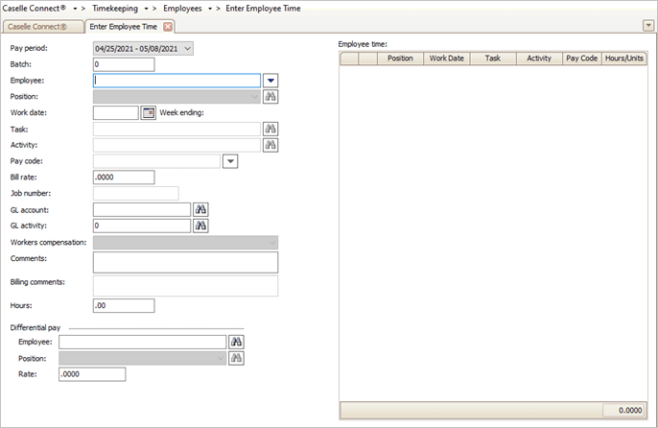The height and width of the screenshot is (428, 658).
Task: Open the Employee dropdown arrow
Action: (x=270, y=81)
